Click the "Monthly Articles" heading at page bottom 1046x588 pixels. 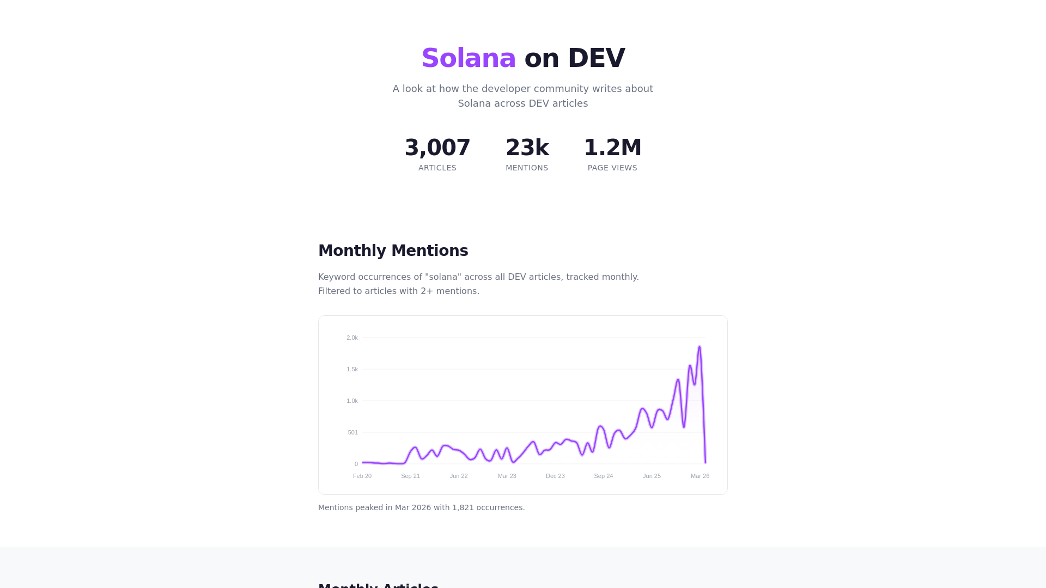click(378, 585)
